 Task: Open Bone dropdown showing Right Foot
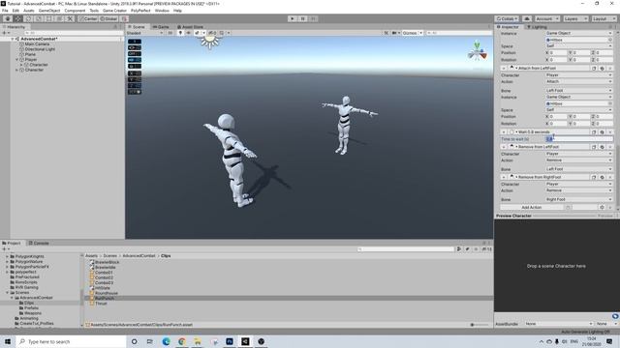click(578, 199)
